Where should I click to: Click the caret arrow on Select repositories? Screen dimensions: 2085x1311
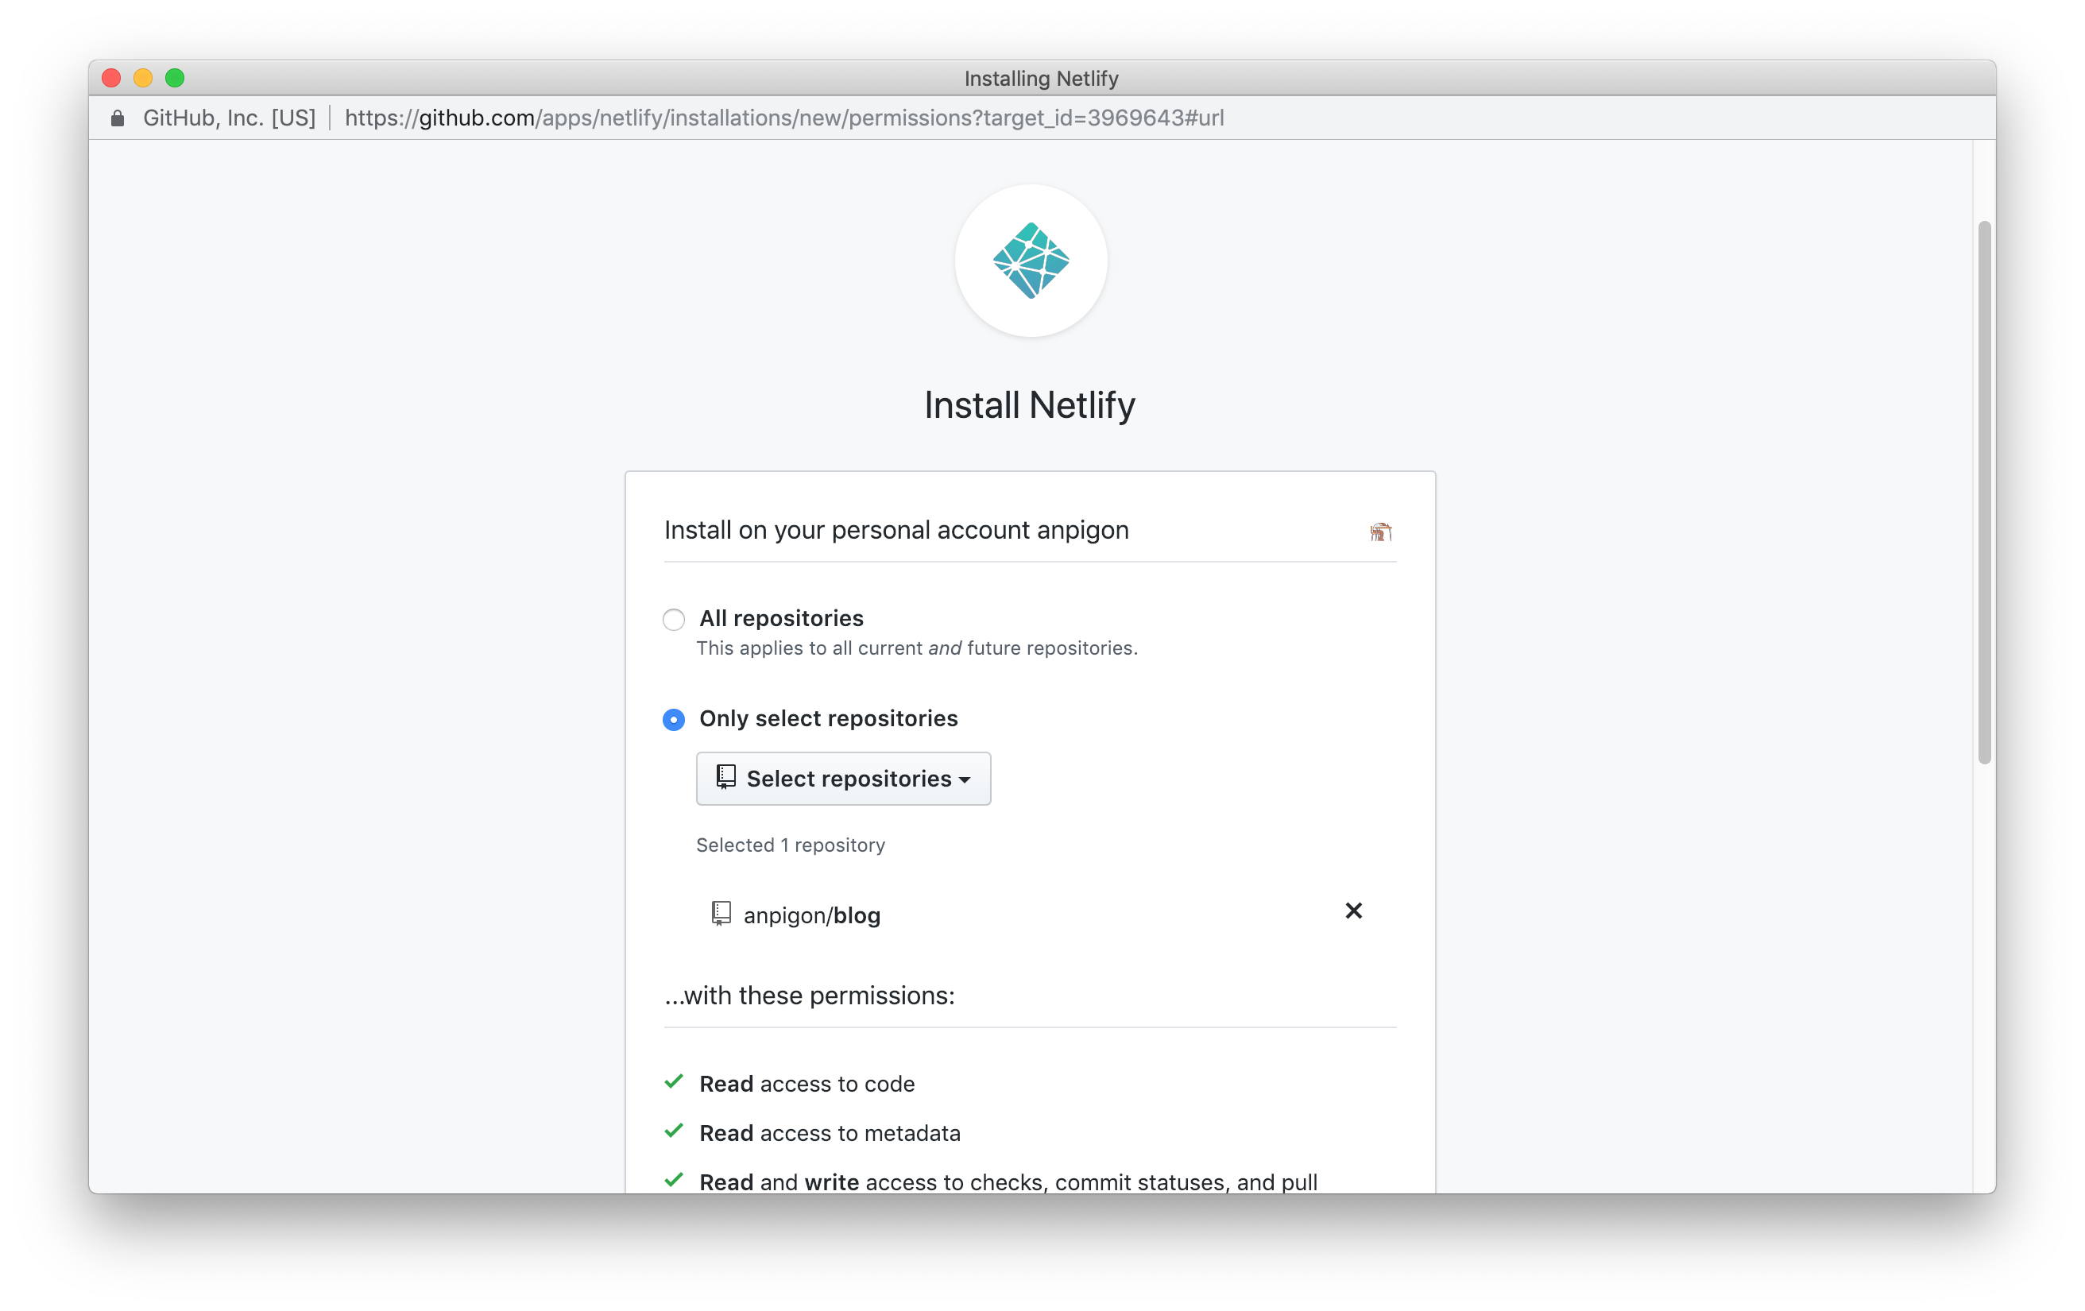tap(965, 780)
